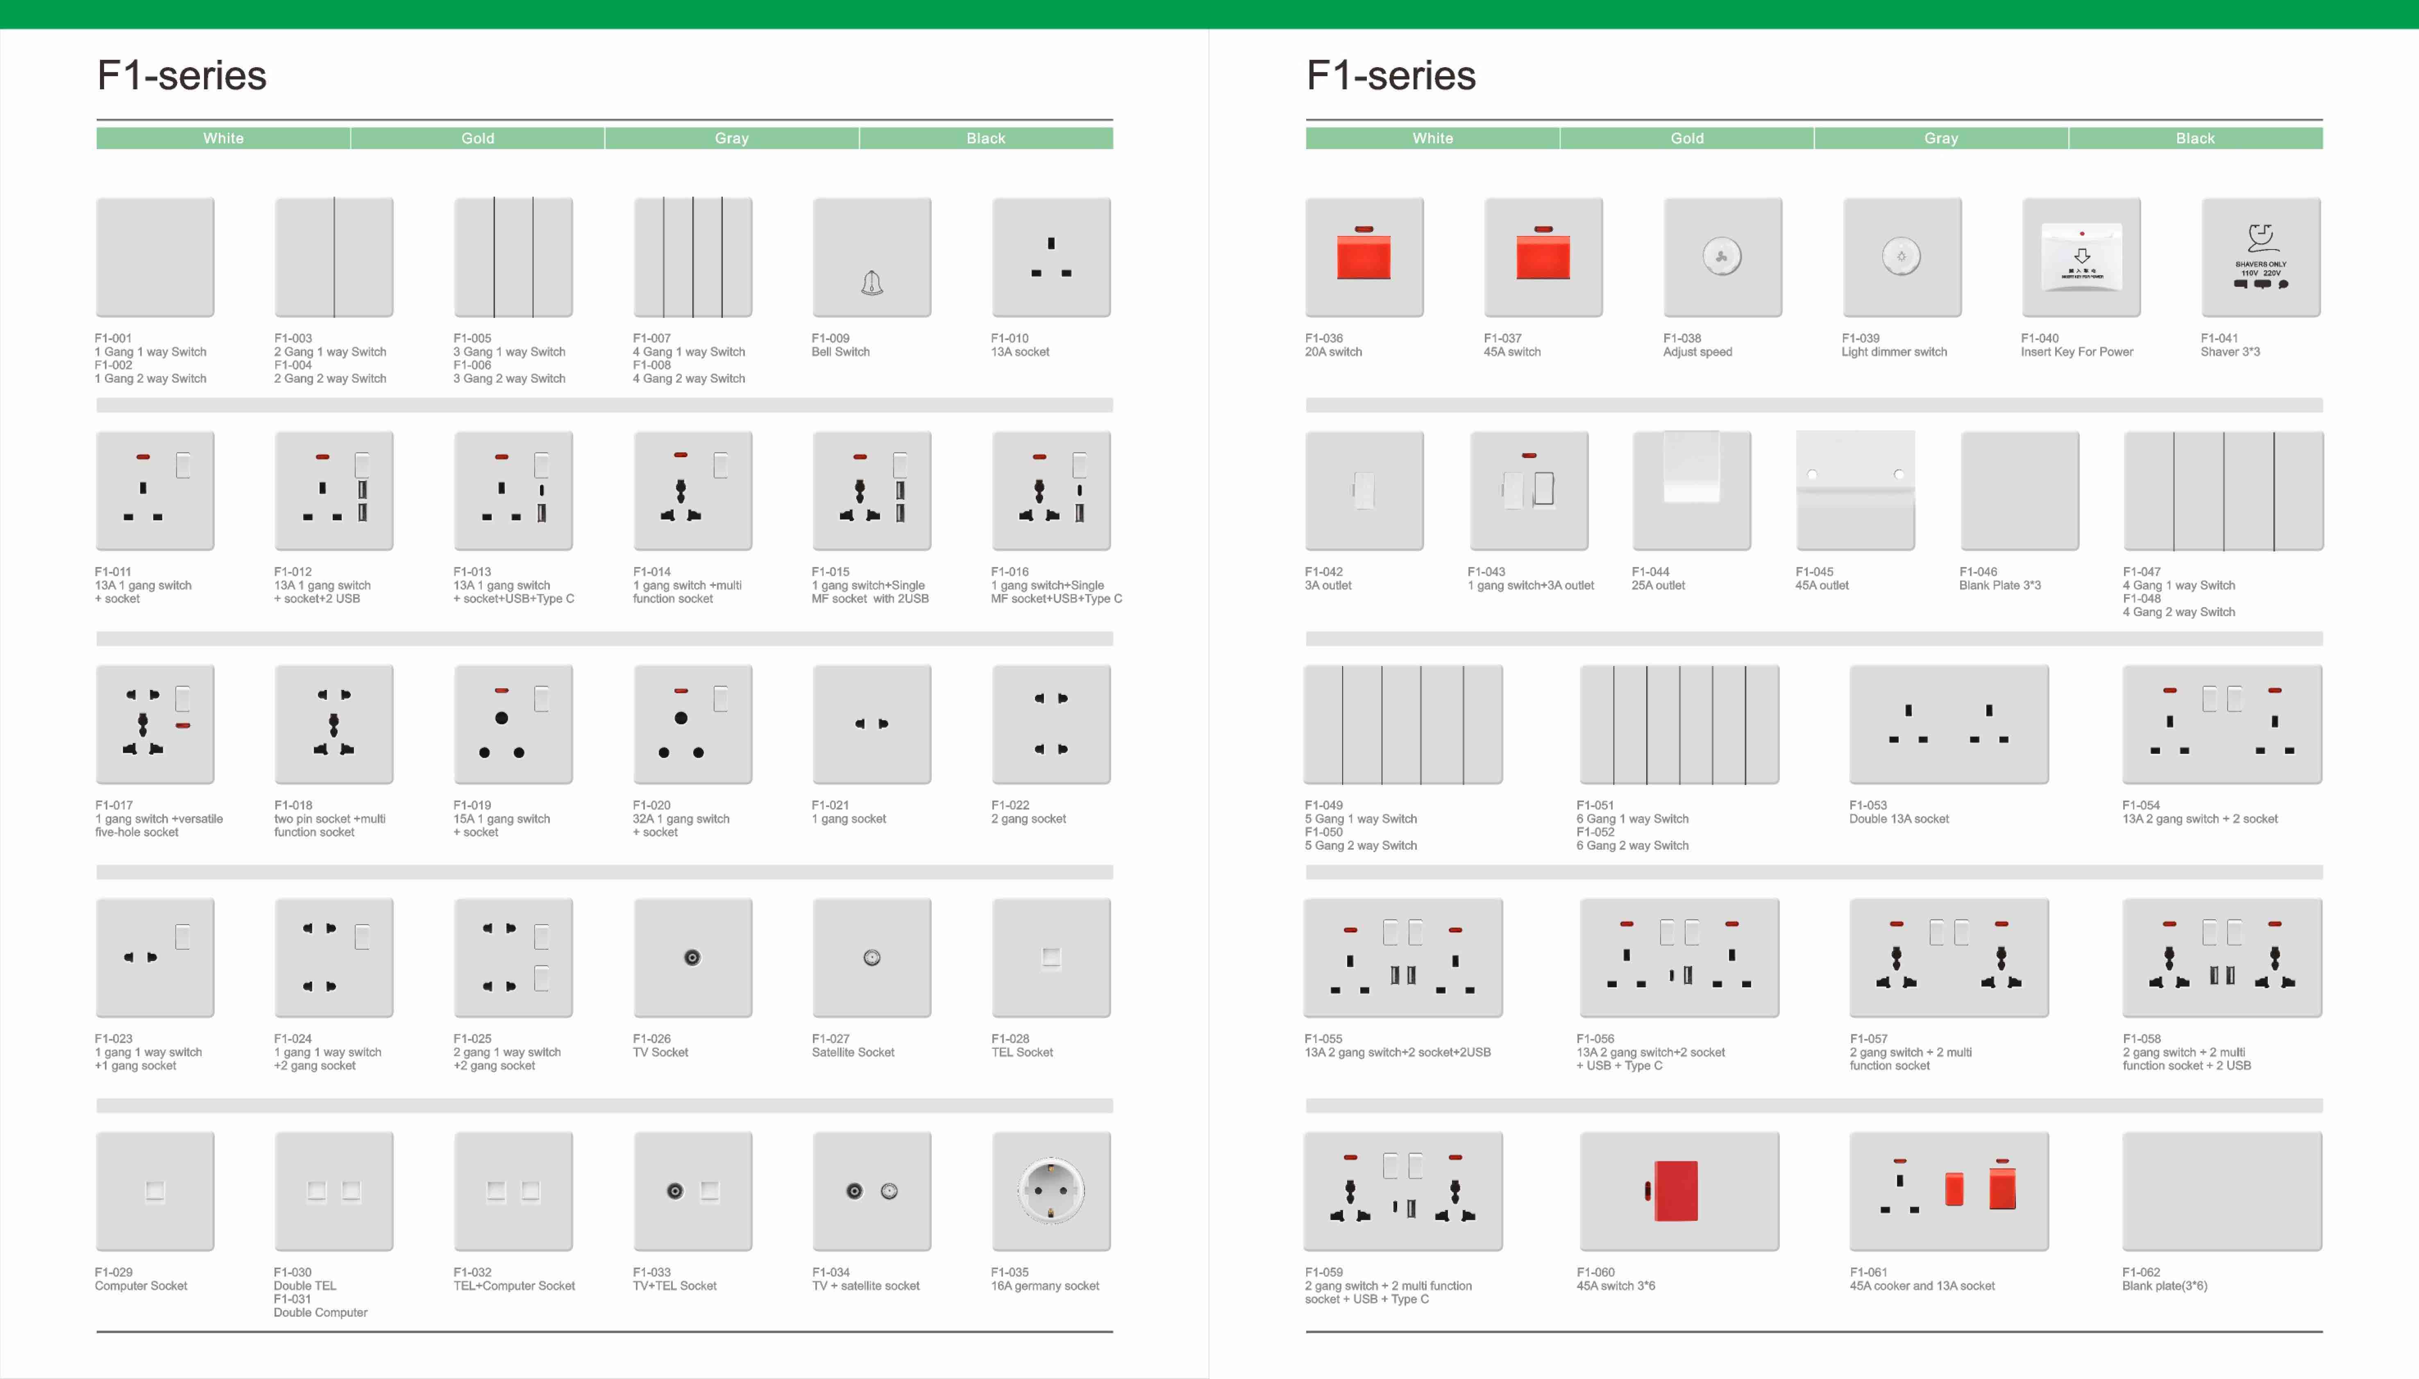Switch to Gold tab on left page
The width and height of the screenshot is (2419, 1379).
click(x=477, y=138)
